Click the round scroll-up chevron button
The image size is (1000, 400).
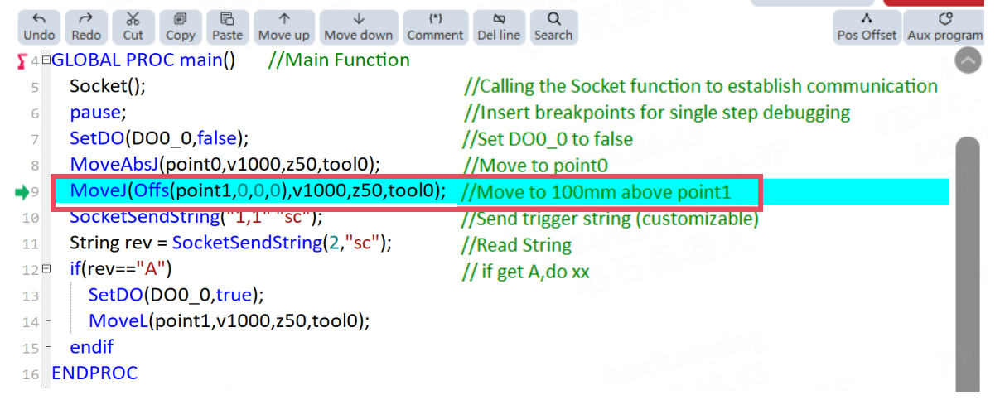[968, 60]
